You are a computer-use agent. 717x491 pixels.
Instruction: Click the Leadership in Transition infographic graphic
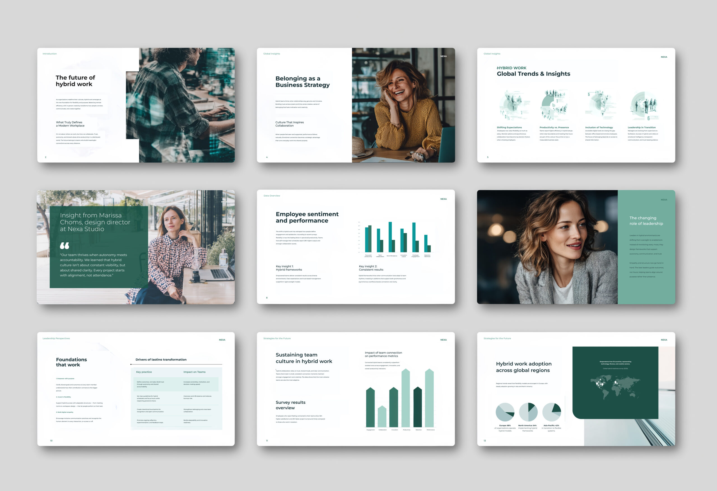coord(644,106)
